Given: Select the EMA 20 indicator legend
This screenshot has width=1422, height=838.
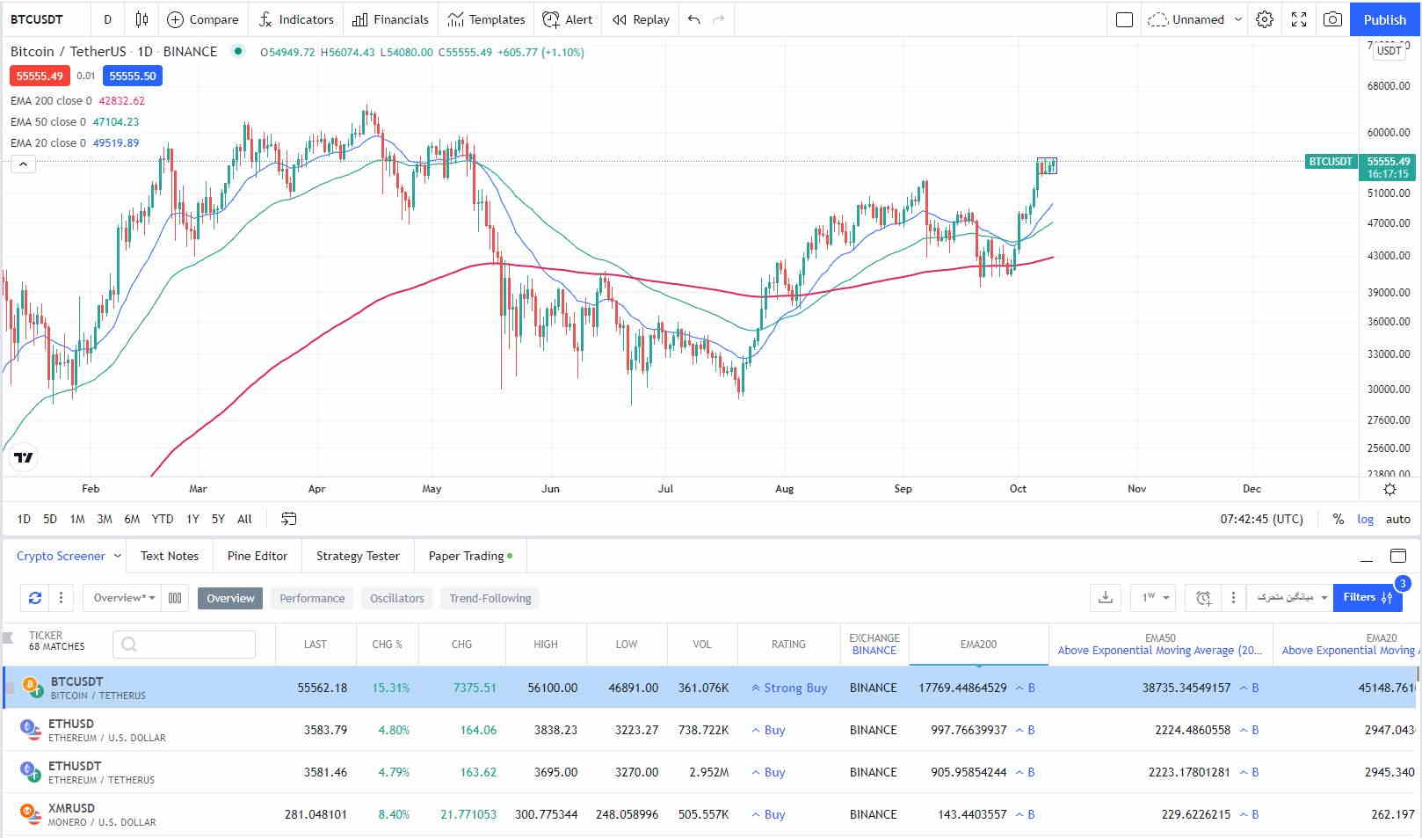Looking at the screenshot, I should point(75,142).
